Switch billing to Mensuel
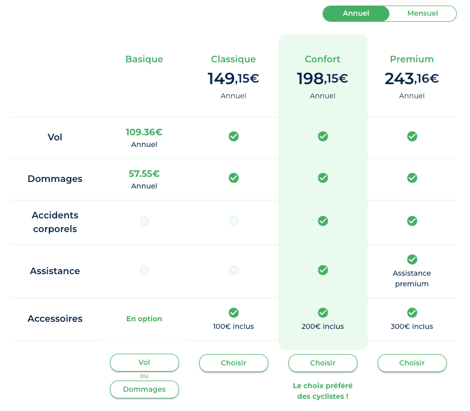The height and width of the screenshot is (411, 470). [x=422, y=14]
